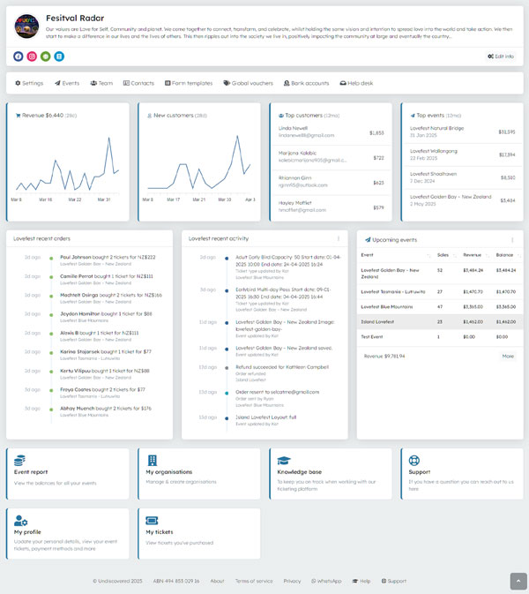The image size is (529, 594).
Task: Open Camille Perrot's recent order
Action: (x=107, y=279)
